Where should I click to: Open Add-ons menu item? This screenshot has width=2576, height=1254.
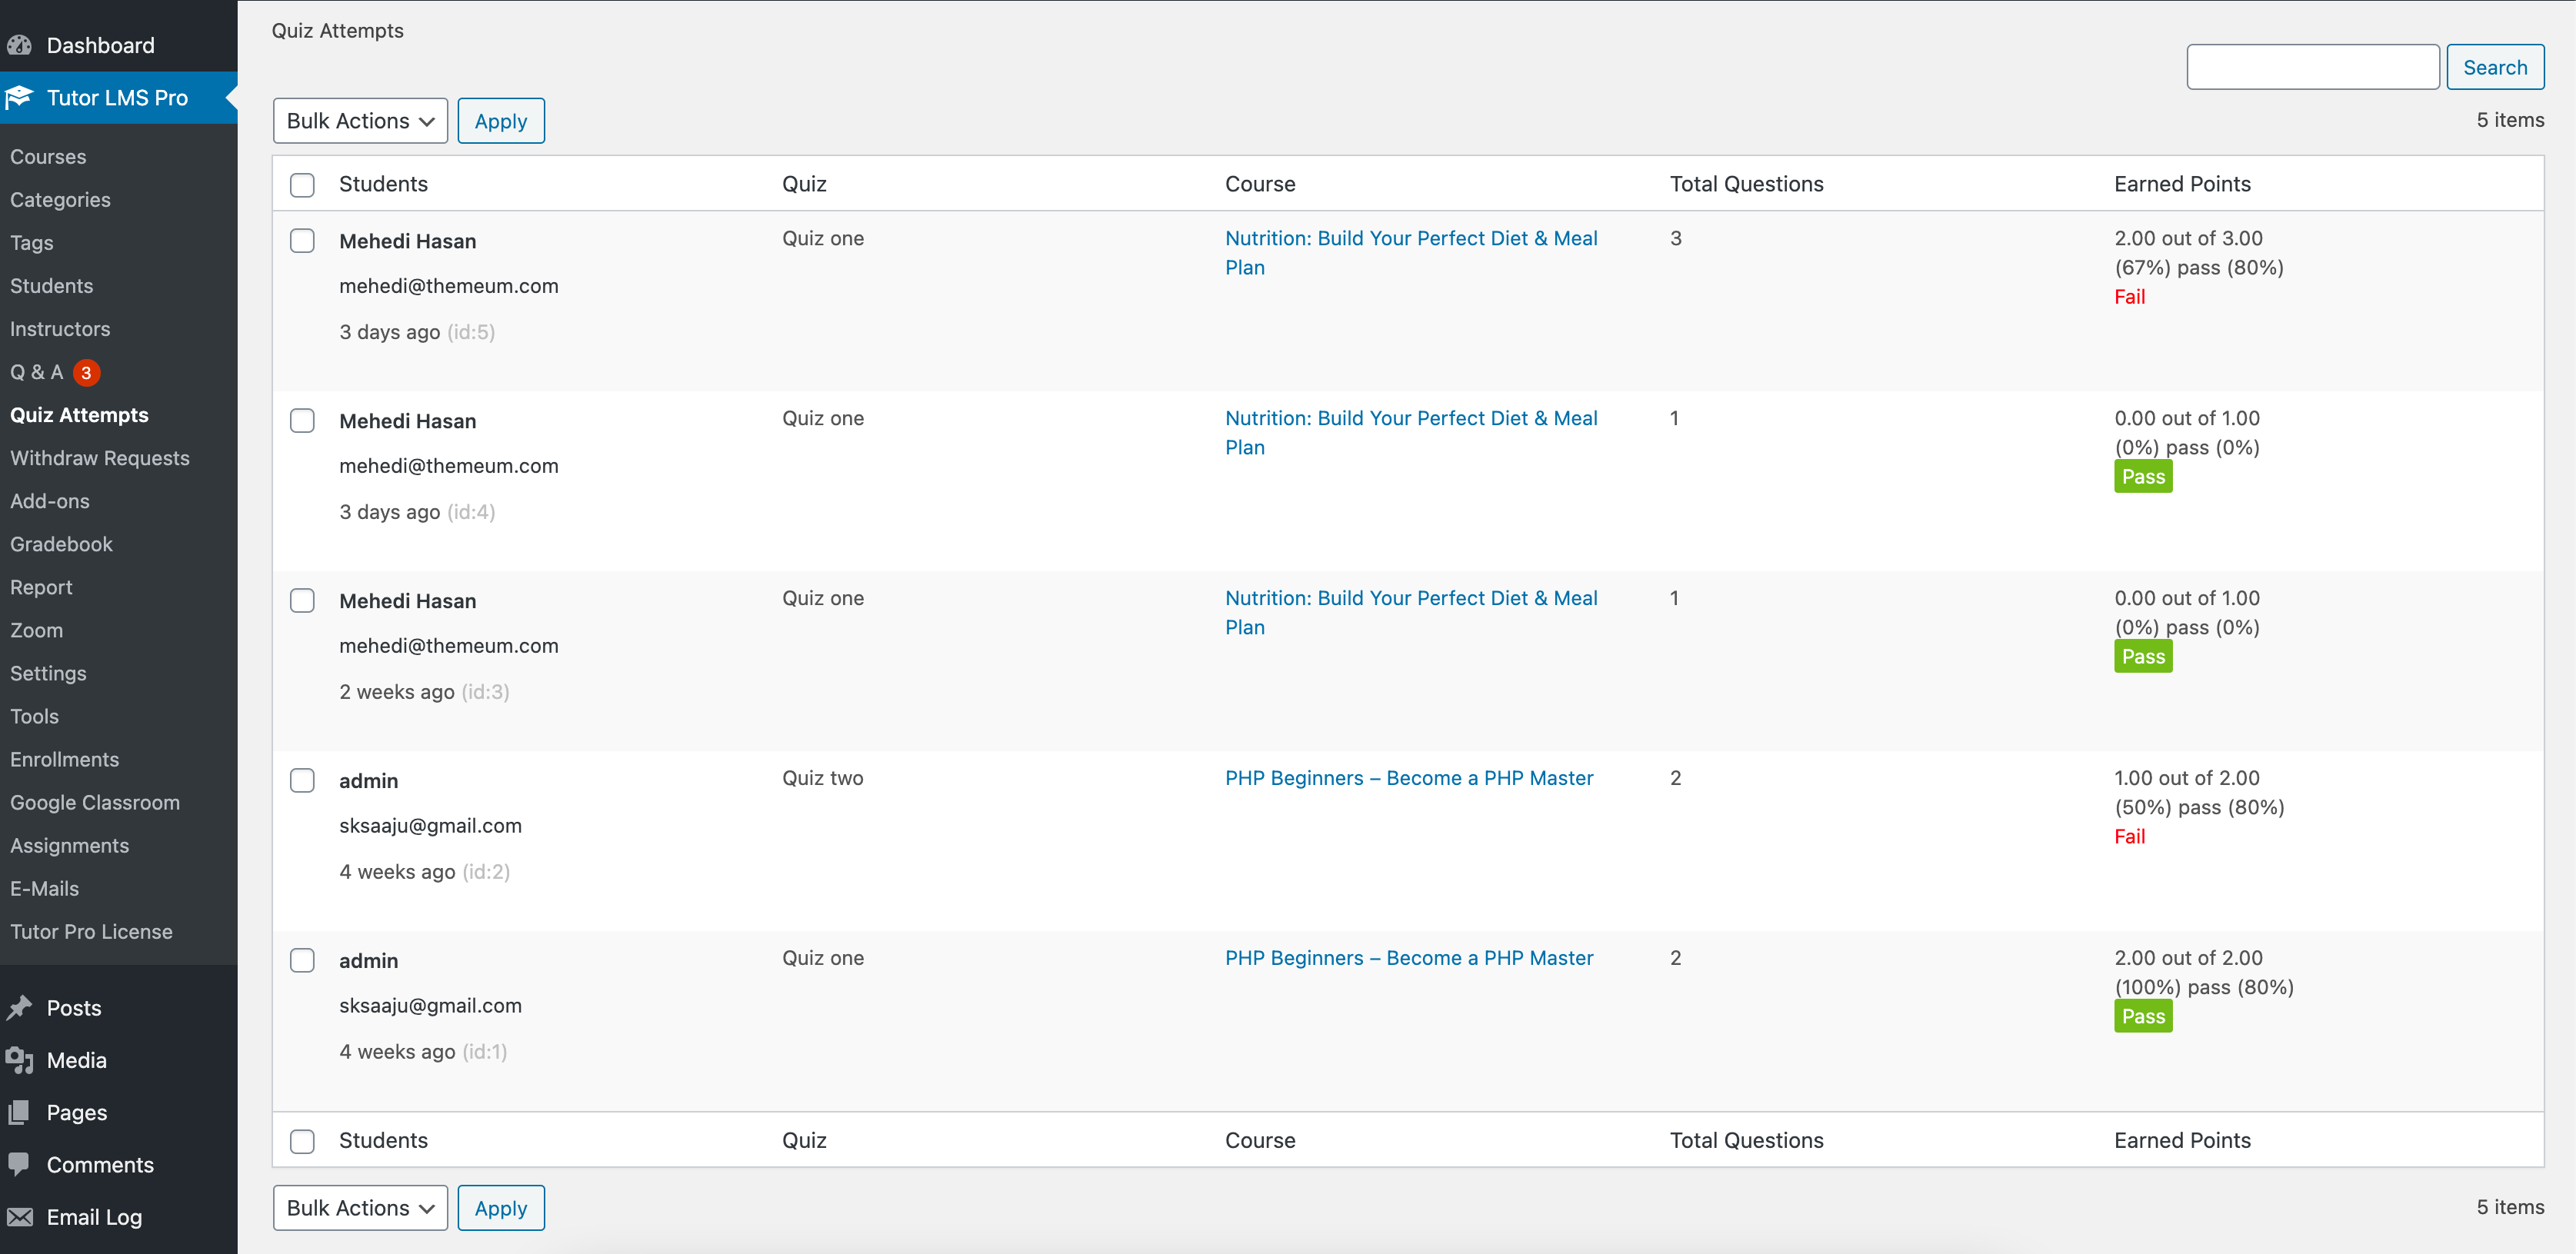(50, 501)
